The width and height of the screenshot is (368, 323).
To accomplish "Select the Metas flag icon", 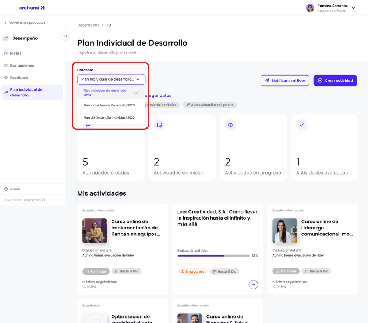I will 6,53.
